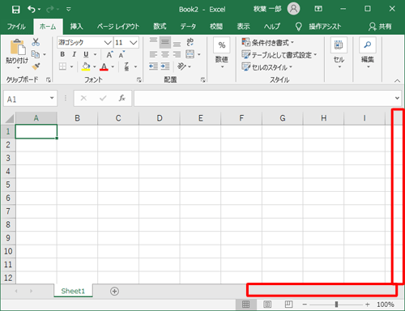Add a new sheet with plus icon
The image size is (405, 311).
[114, 292]
